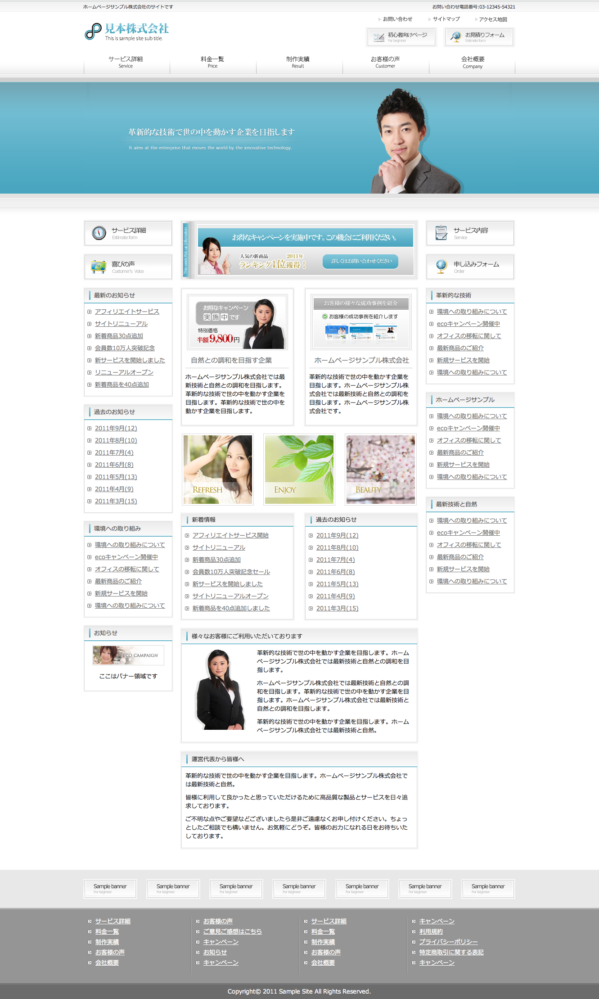599x999 pixels.
Task: Open the REFRESH image thumbnail
Action: (x=218, y=470)
